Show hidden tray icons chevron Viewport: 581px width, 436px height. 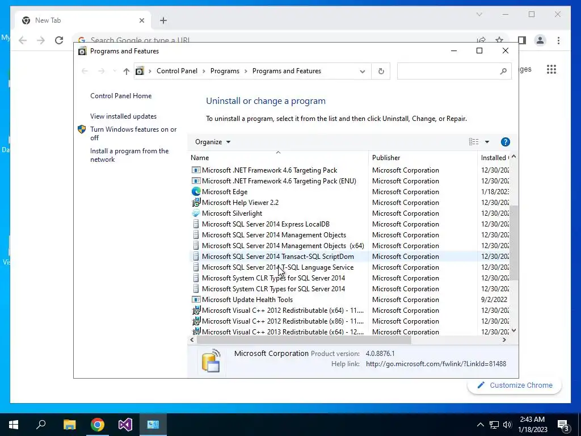[480, 425]
